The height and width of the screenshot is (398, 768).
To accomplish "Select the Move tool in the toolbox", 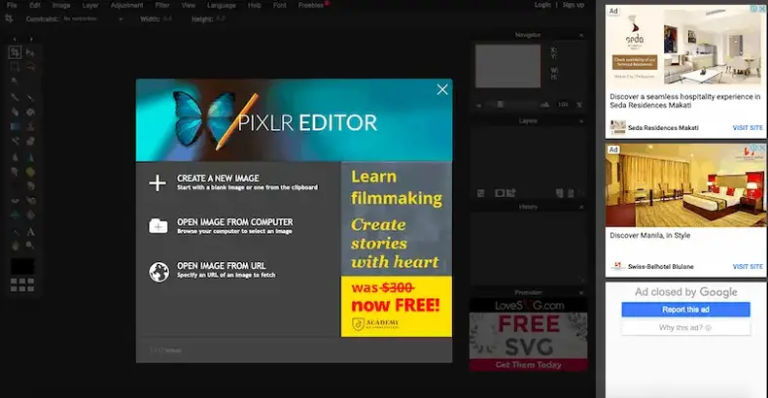I will coord(30,52).
